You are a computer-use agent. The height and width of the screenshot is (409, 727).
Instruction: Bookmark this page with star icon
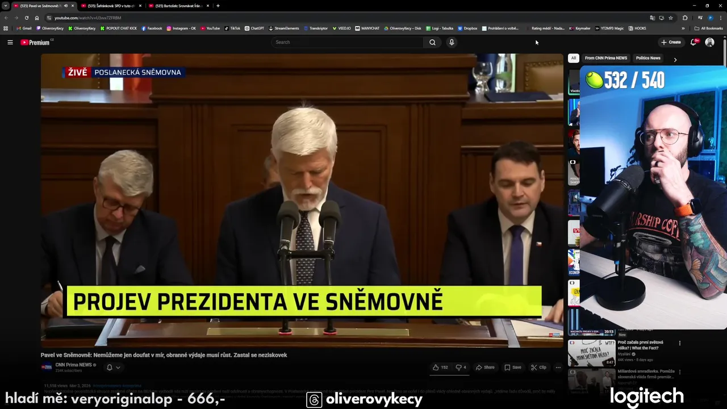(671, 18)
